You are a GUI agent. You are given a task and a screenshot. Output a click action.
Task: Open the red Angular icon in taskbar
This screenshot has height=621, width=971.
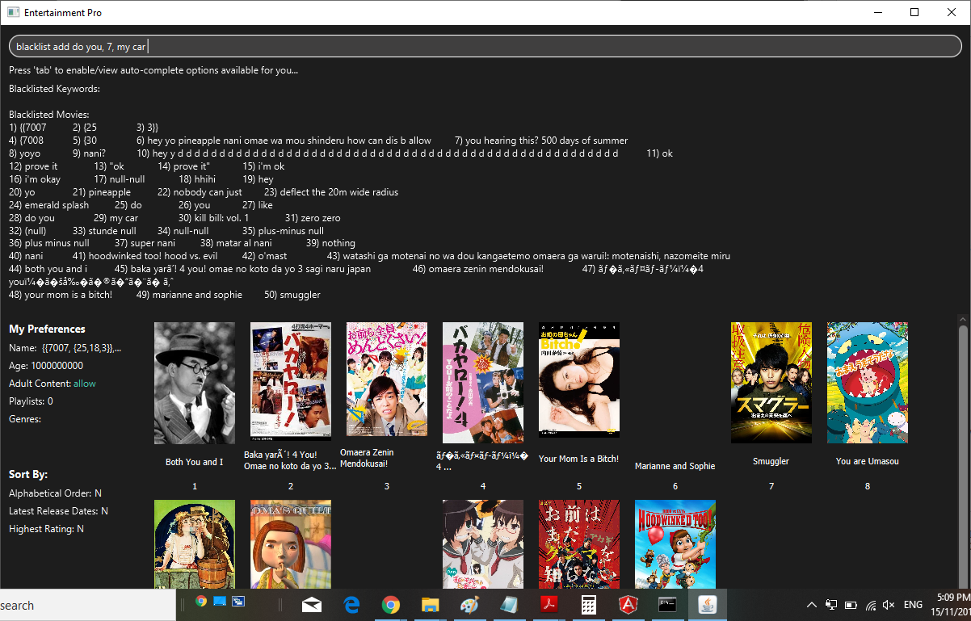click(628, 605)
